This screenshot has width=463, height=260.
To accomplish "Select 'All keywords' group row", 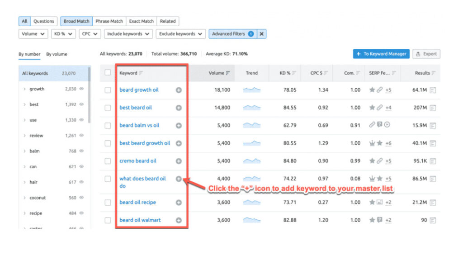I will (x=53, y=73).
